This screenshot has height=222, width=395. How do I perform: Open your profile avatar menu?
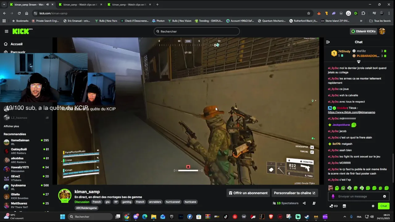pos(382,31)
